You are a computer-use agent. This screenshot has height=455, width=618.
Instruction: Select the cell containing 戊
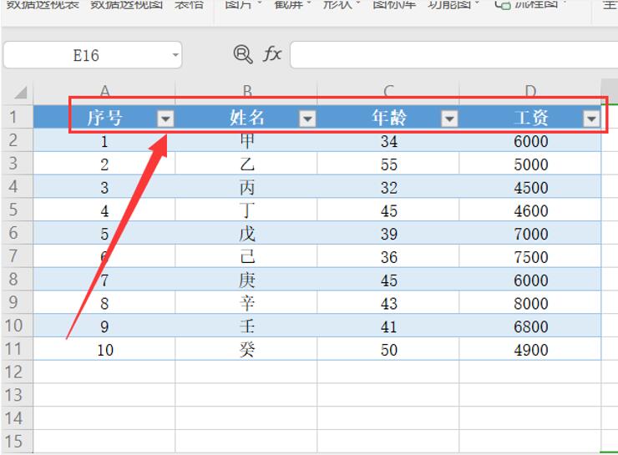[x=246, y=233]
